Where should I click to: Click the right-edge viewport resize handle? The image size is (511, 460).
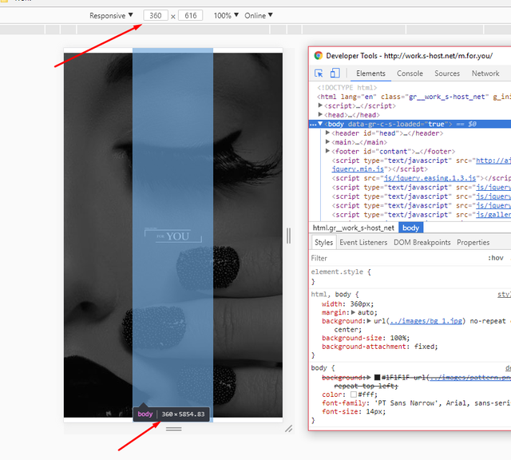pos(288,236)
